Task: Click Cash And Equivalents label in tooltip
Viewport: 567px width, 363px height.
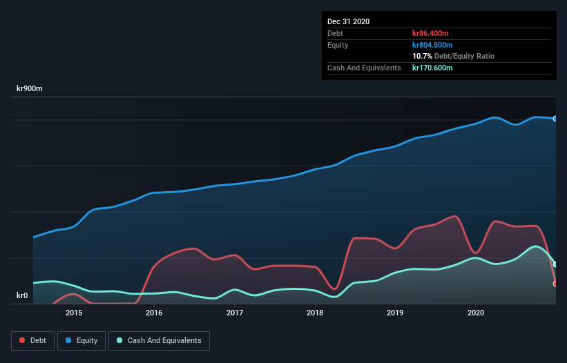Action: (x=364, y=68)
